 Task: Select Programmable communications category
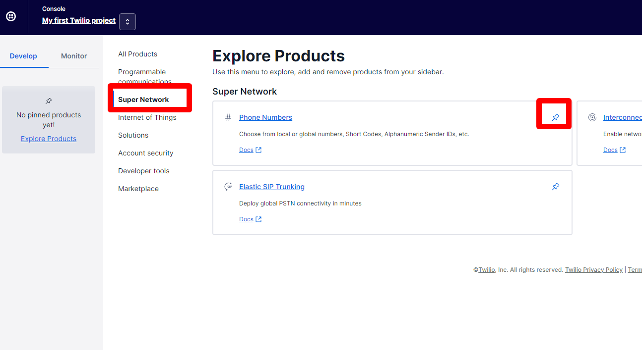tap(145, 77)
